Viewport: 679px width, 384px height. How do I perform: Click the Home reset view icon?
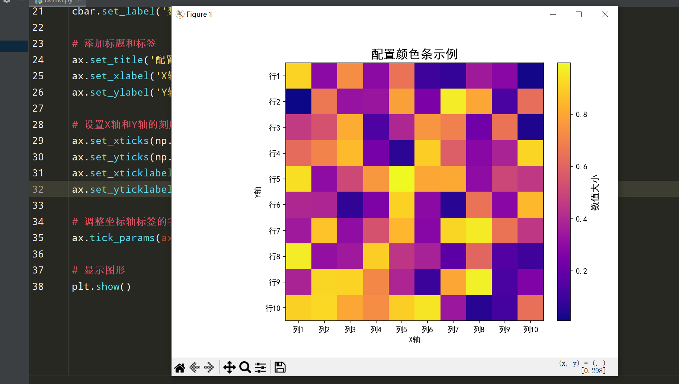click(x=180, y=368)
